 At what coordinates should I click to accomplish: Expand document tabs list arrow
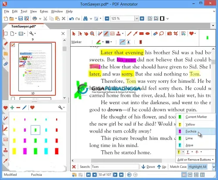[x=213, y=26]
